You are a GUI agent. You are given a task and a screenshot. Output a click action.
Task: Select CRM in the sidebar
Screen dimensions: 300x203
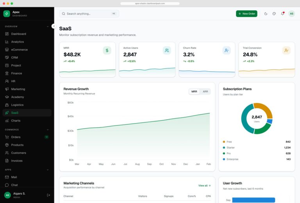click(27, 57)
